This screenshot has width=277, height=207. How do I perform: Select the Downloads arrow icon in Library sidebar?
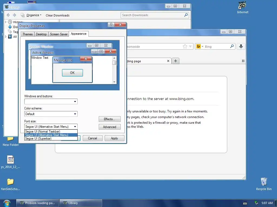pos(10,27)
